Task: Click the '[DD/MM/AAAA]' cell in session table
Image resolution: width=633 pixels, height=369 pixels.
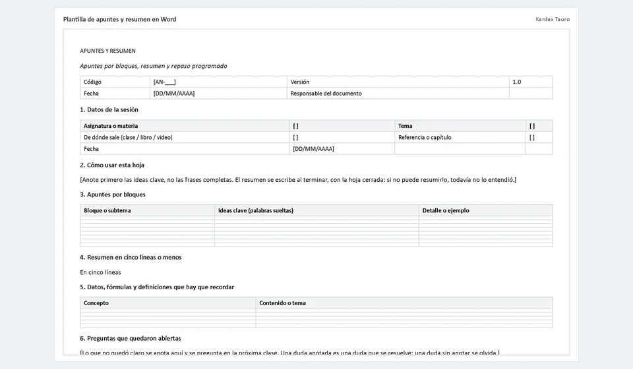Action: pyautogui.click(x=342, y=149)
